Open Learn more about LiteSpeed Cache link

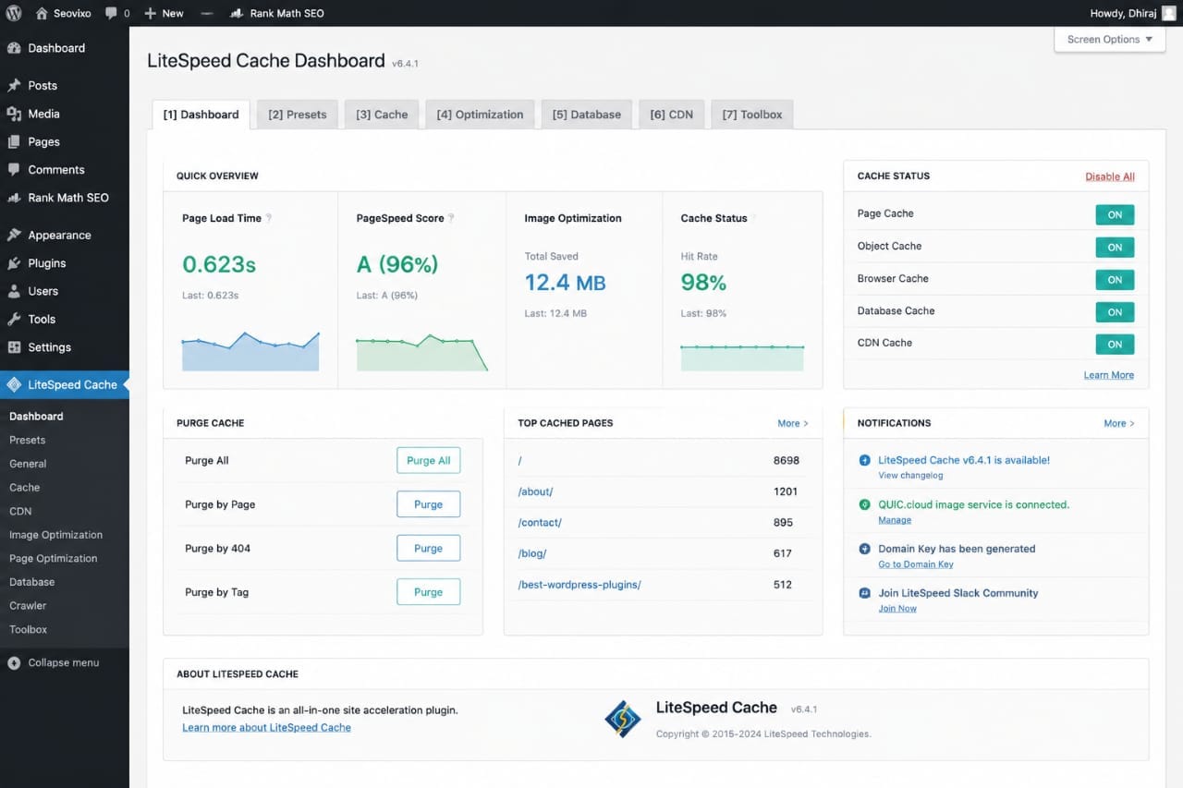(x=266, y=728)
